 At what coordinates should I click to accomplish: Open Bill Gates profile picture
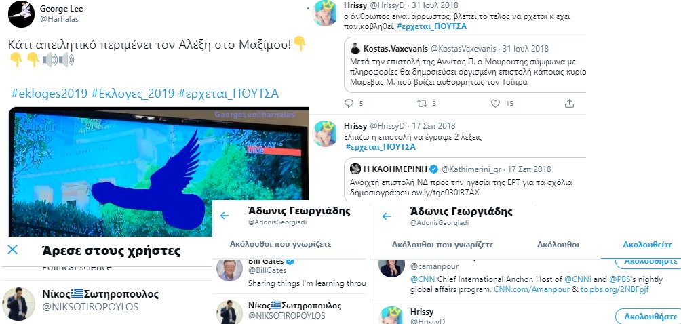pyautogui.click(x=229, y=270)
